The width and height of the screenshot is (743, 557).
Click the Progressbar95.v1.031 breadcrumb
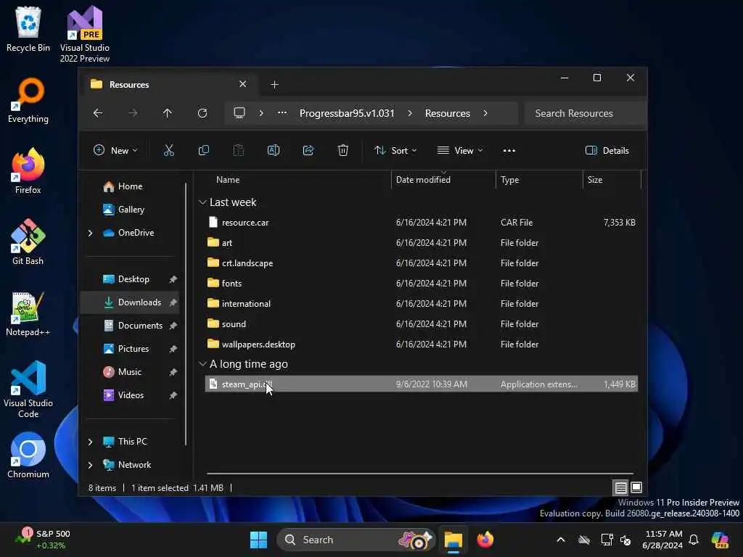347,113
